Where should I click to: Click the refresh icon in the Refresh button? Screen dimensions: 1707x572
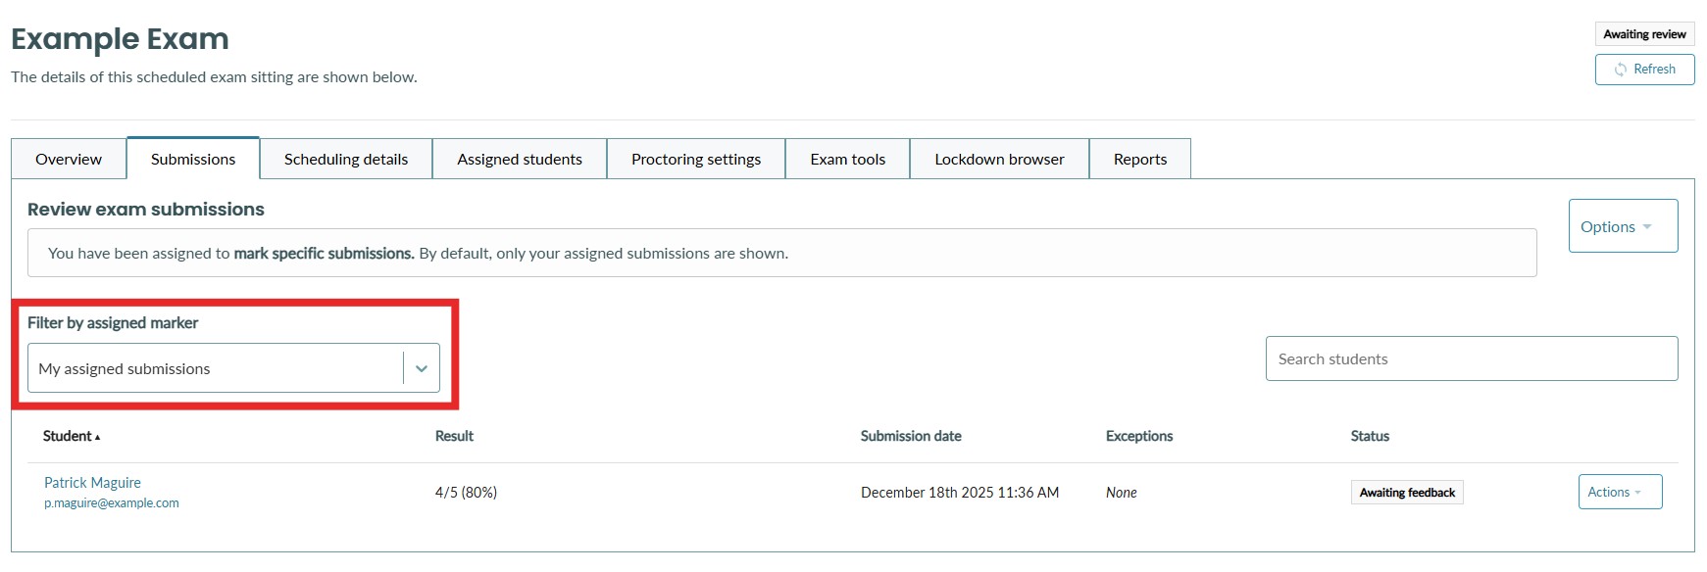pos(1620,70)
